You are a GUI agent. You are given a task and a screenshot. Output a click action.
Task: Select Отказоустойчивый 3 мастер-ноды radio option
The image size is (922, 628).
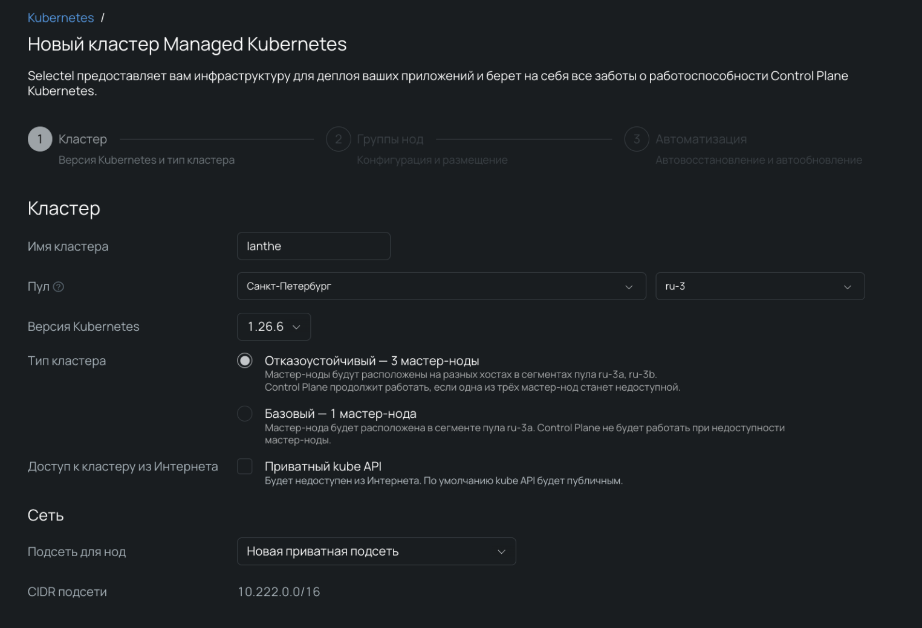point(245,361)
